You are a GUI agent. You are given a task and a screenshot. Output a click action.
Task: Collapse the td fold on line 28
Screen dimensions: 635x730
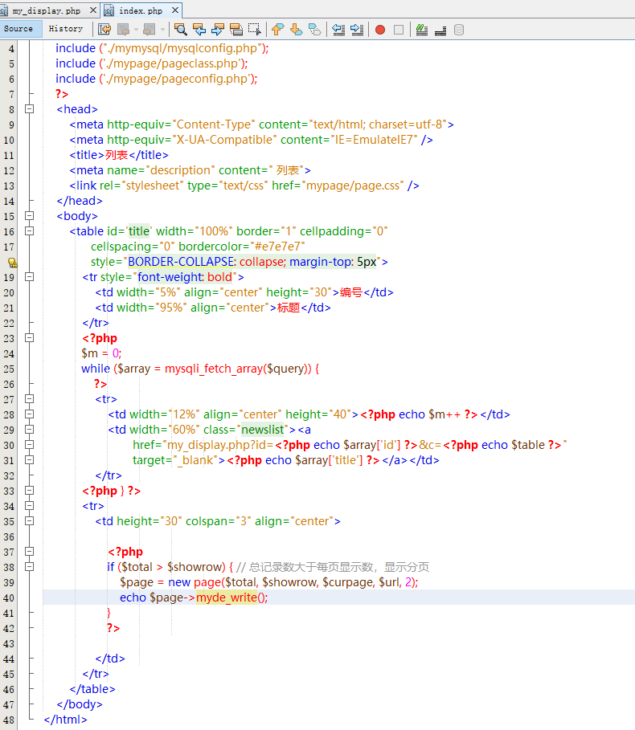[x=30, y=414]
